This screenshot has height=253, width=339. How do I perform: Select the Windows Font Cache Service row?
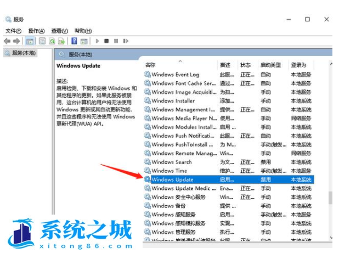[x=229, y=83]
